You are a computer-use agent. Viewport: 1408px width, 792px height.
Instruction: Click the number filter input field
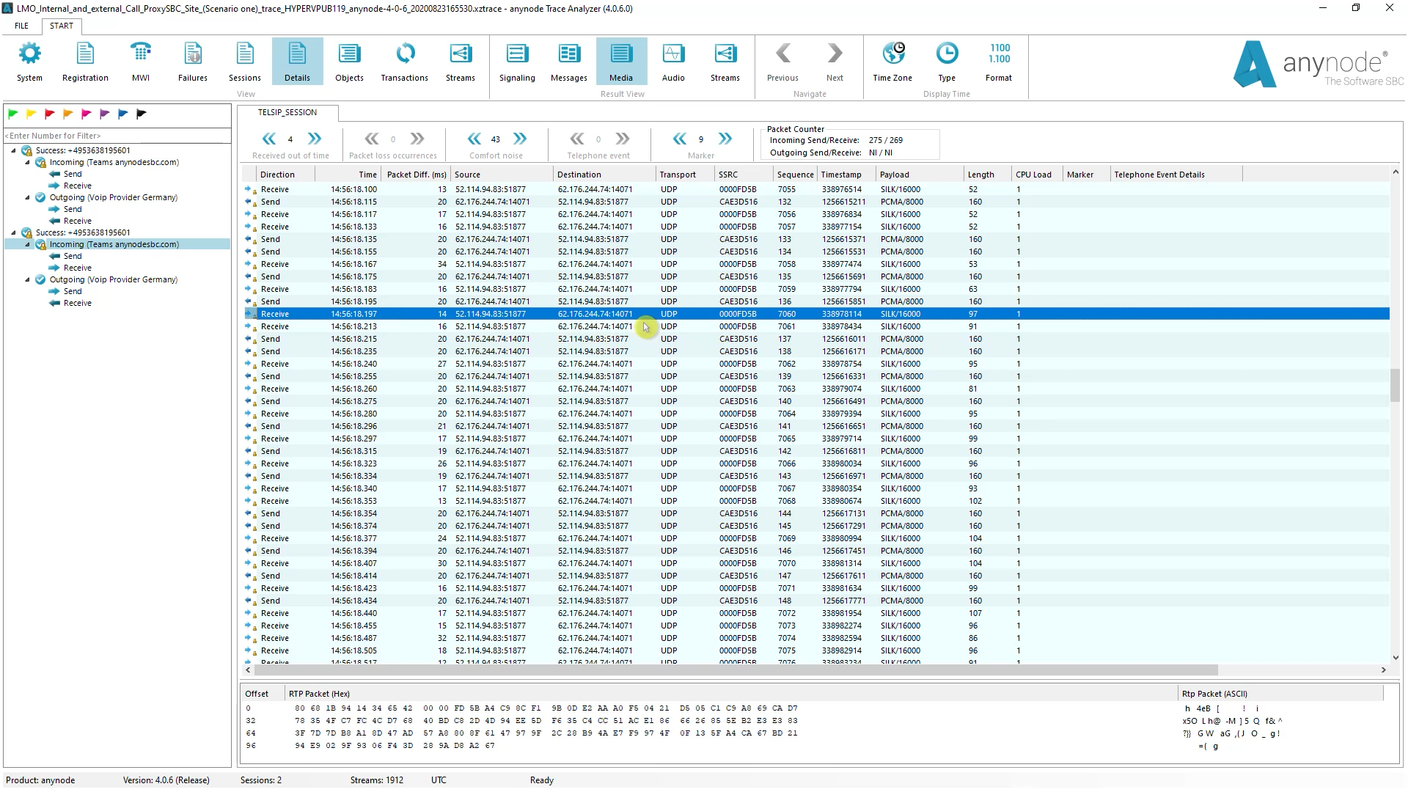[117, 136]
